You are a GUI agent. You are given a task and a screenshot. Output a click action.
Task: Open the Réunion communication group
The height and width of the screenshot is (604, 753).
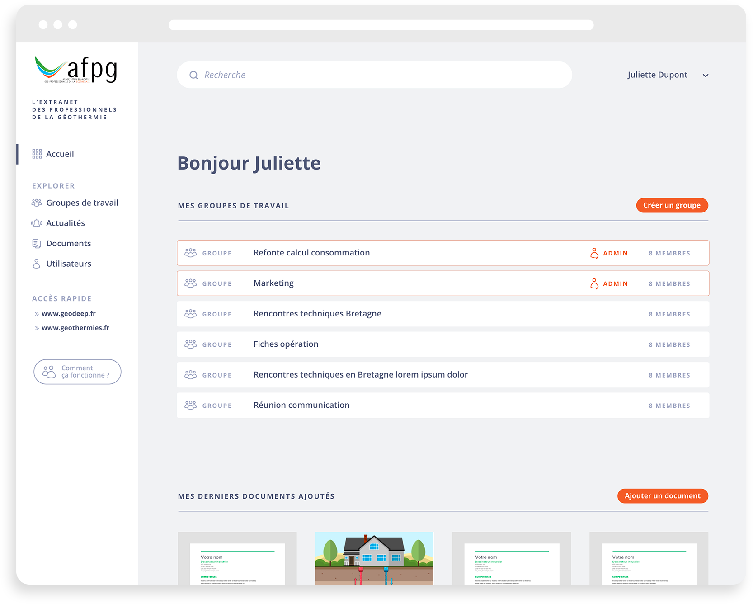pyautogui.click(x=443, y=406)
